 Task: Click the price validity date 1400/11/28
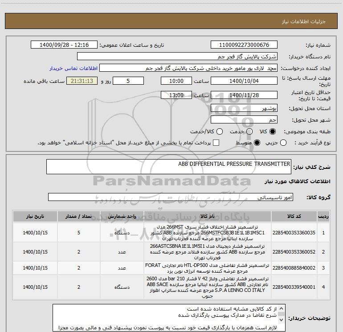point(244,95)
